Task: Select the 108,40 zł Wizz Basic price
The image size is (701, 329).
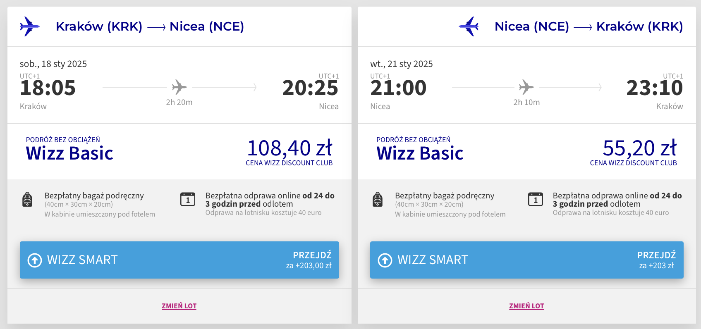Action: pos(289,148)
